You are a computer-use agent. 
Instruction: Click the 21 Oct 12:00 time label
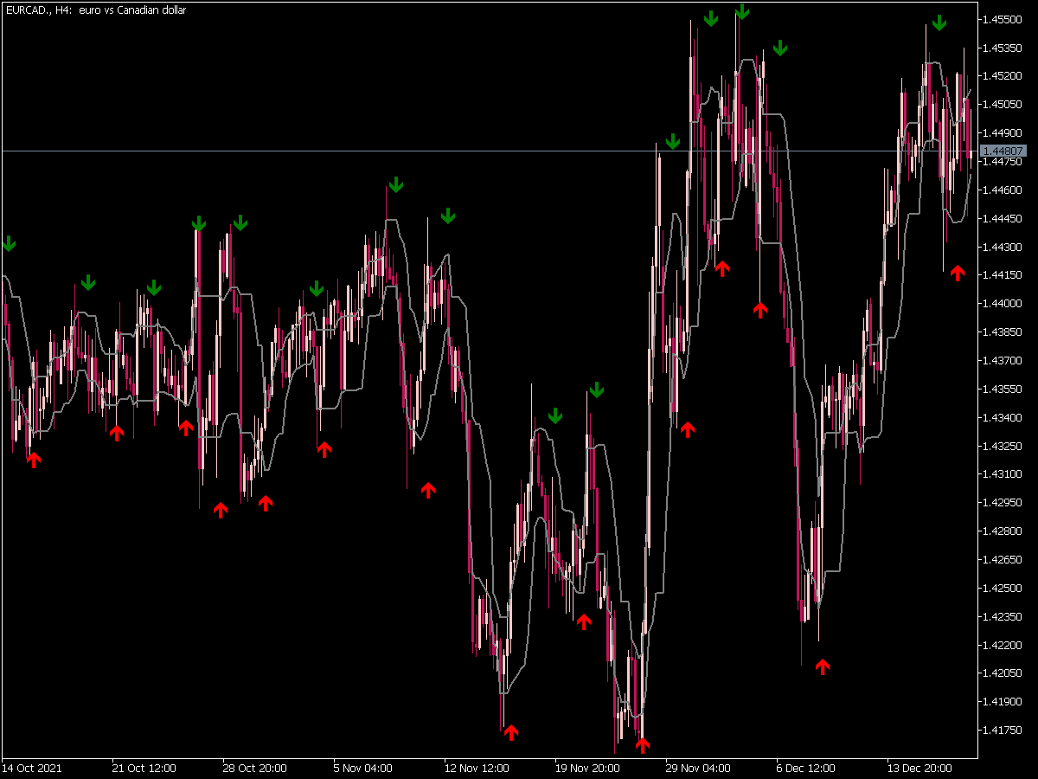pyautogui.click(x=144, y=768)
